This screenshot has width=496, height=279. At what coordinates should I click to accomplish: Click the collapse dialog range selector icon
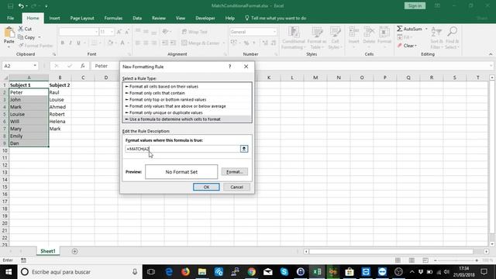(x=244, y=149)
